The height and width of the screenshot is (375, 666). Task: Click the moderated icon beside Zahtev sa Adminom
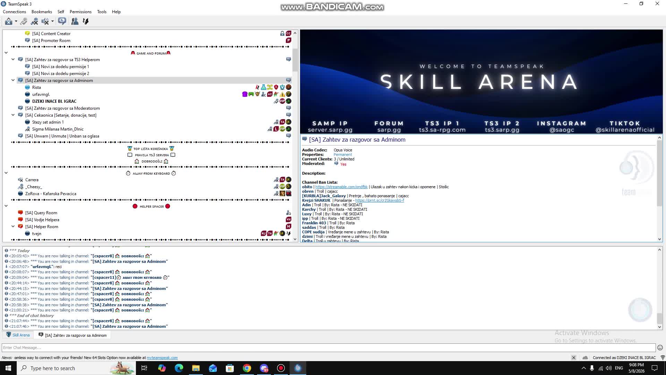pos(288,80)
